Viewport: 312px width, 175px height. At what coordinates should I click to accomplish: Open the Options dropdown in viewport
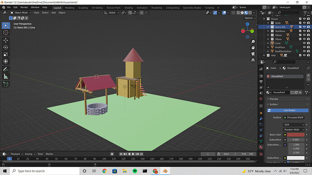[250, 18]
